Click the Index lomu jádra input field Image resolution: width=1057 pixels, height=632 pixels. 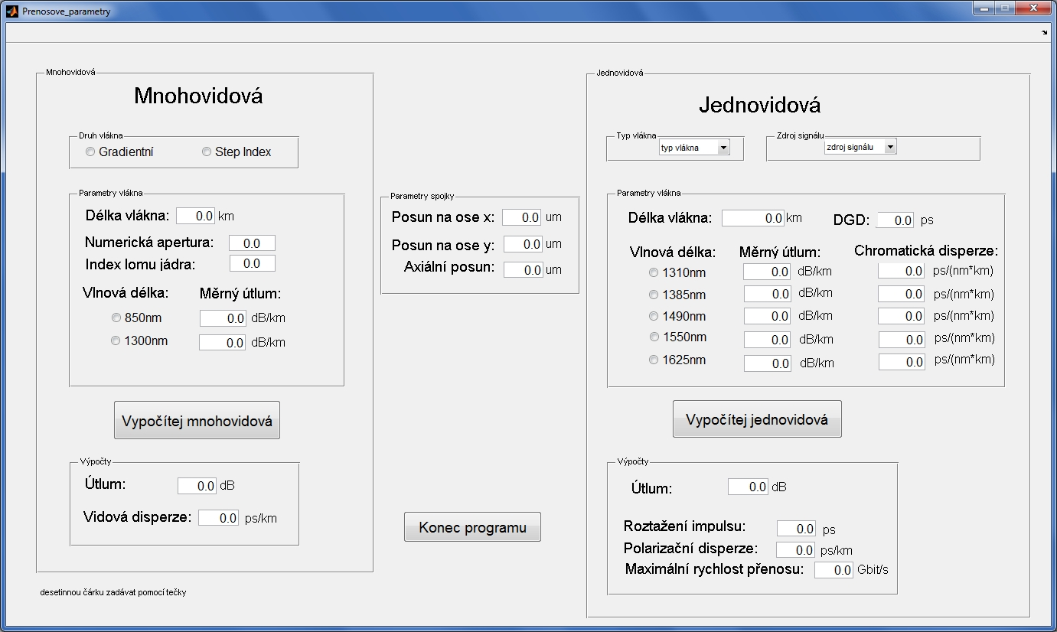pyautogui.click(x=252, y=263)
